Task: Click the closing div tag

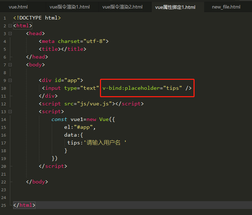Action: (48, 96)
